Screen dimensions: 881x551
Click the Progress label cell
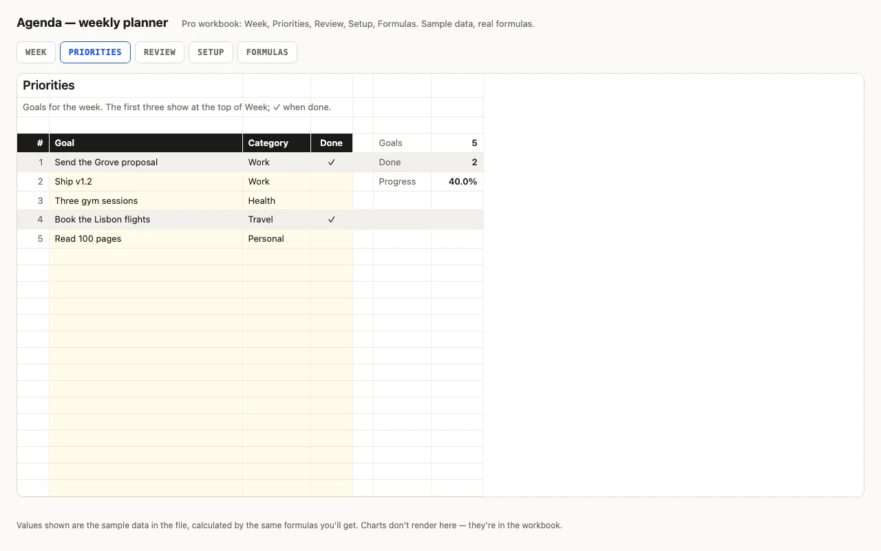click(403, 182)
